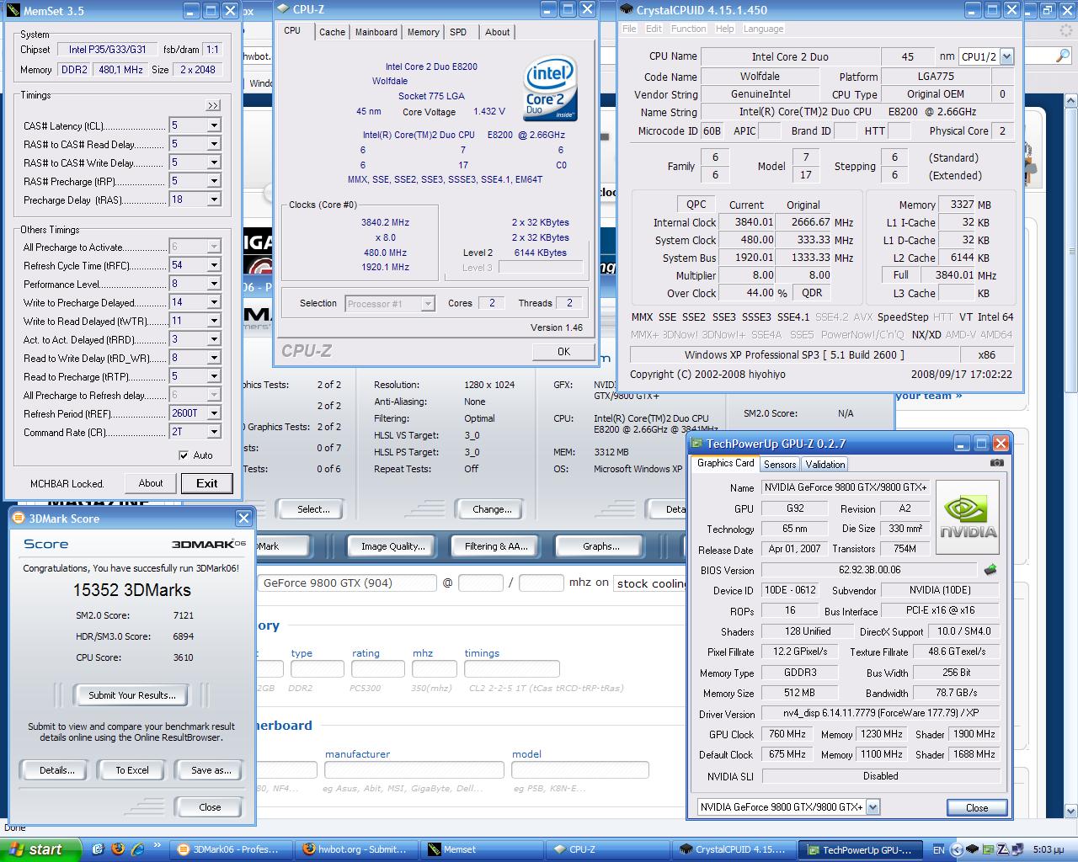Click the NVIDIA logo in GPU-Z
The width and height of the screenshot is (1078, 862).
[x=968, y=518]
